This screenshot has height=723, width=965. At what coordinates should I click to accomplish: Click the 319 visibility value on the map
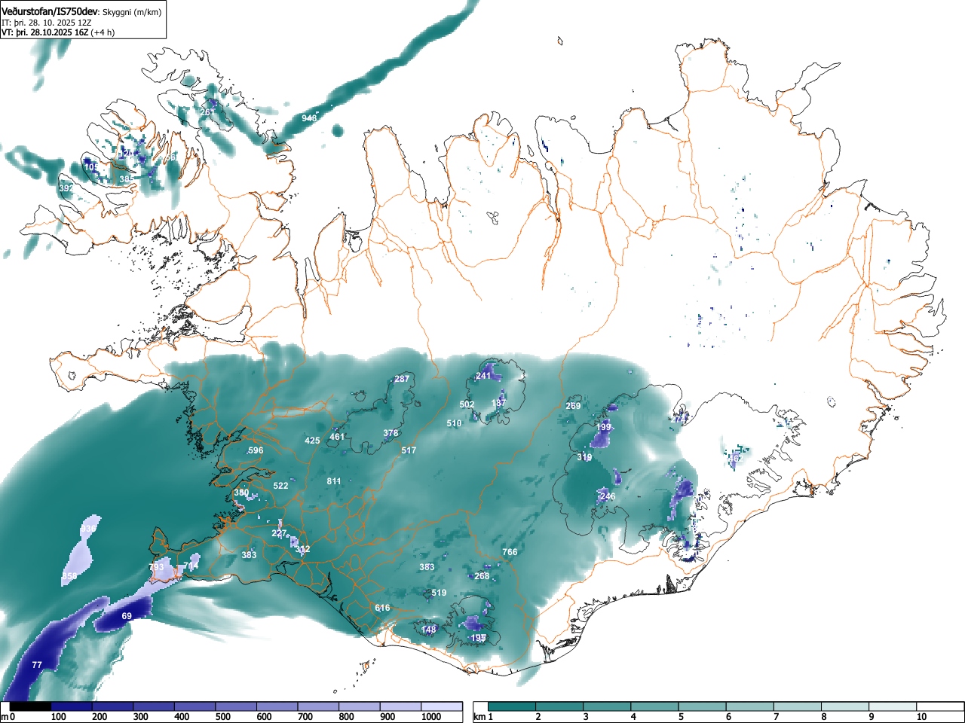(x=584, y=457)
